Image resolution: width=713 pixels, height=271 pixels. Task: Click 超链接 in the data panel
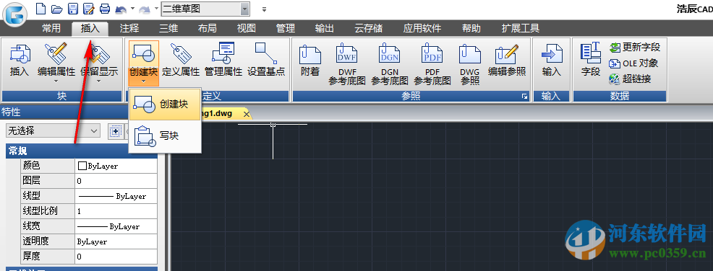(x=631, y=79)
